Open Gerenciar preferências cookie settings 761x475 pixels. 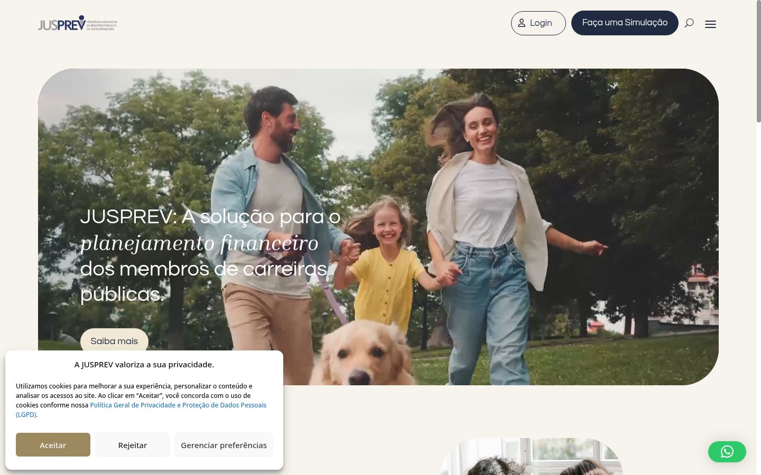224,445
